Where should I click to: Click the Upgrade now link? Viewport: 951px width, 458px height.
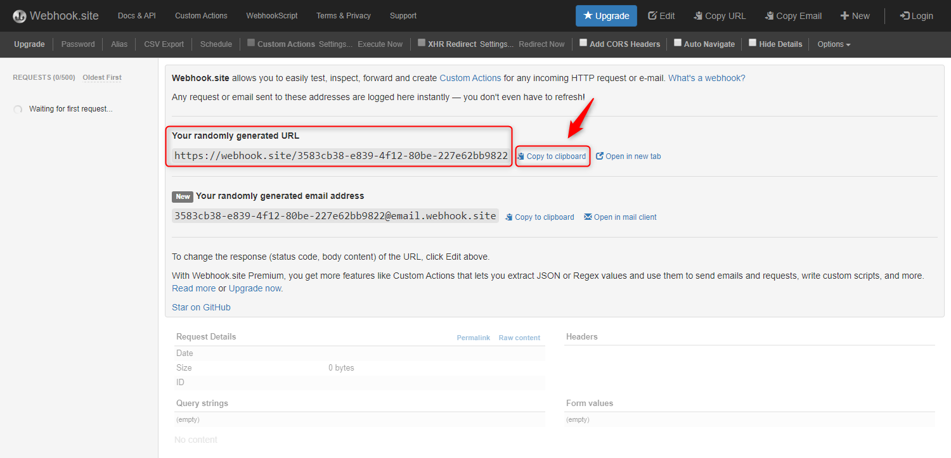255,288
